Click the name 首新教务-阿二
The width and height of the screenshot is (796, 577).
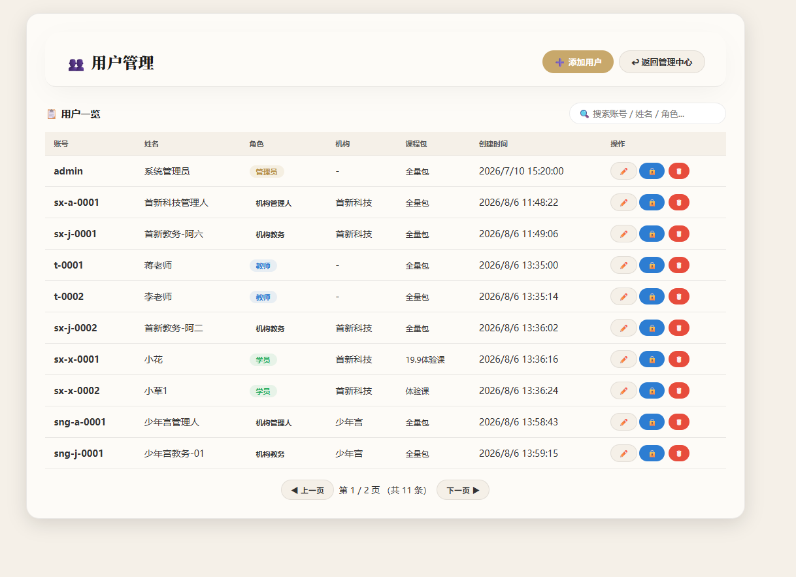click(x=174, y=328)
